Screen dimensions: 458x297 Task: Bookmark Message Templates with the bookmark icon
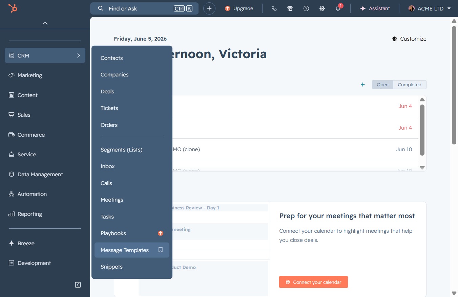pyautogui.click(x=161, y=250)
